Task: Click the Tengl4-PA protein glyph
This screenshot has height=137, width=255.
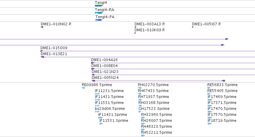Action: [x=99, y=20]
